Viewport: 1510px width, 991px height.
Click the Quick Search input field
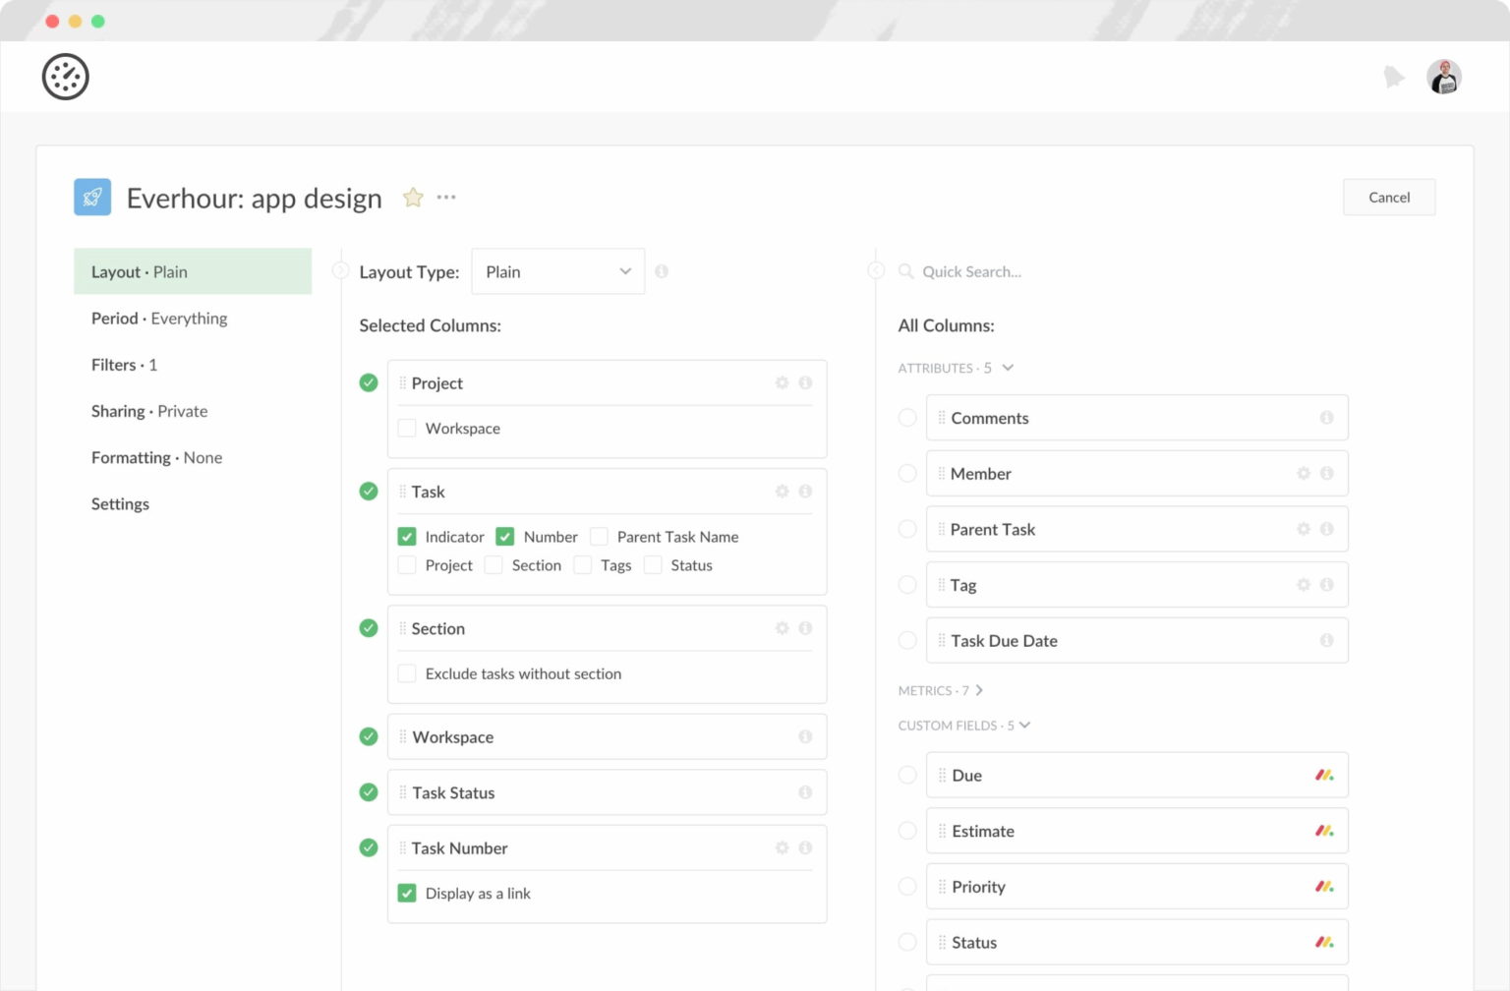coord(1032,271)
